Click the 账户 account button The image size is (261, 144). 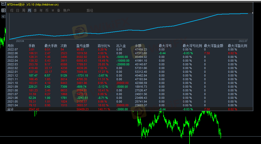point(66,10)
